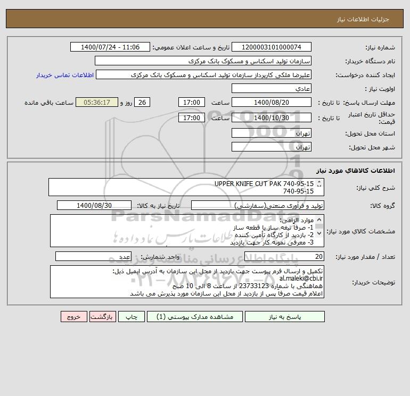
Task: Click the نام دستگاه خریدار field
Action: pos(203,61)
